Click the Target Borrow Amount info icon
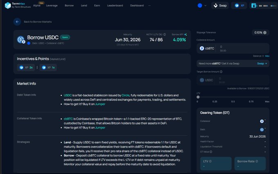This screenshot has width=278, height=174. pyautogui.click(x=221, y=72)
